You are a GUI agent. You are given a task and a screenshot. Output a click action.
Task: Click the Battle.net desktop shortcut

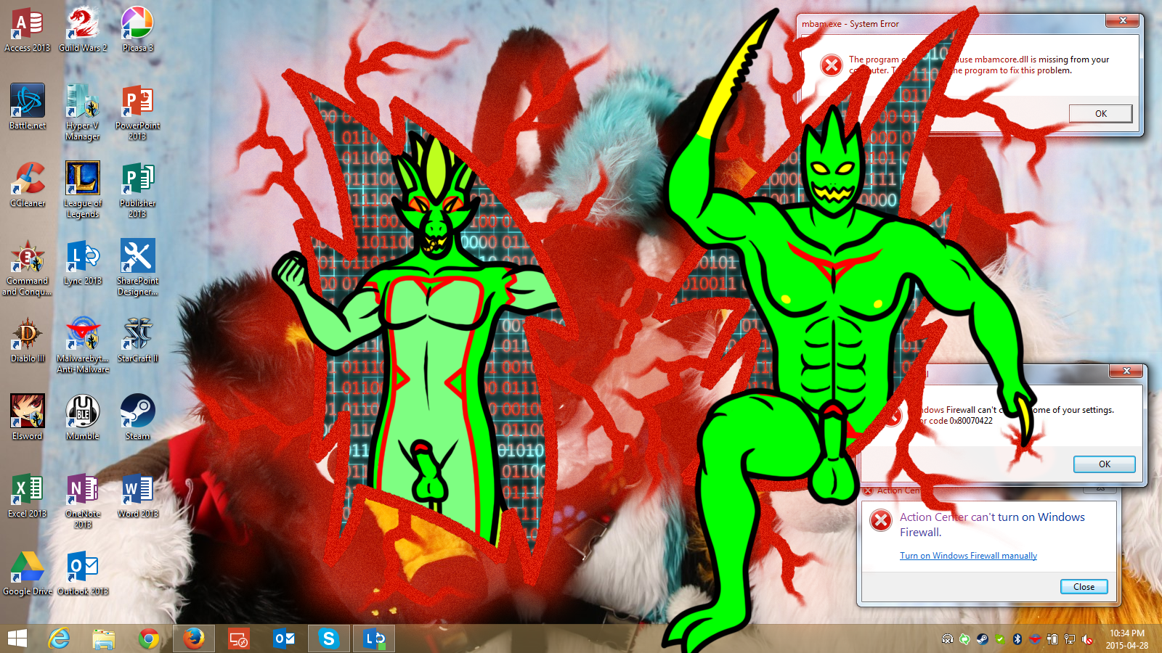tap(28, 107)
